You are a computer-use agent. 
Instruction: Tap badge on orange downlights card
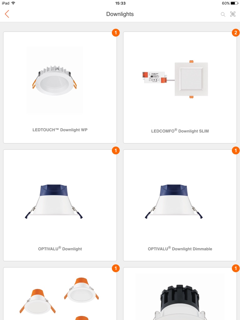(x=116, y=268)
